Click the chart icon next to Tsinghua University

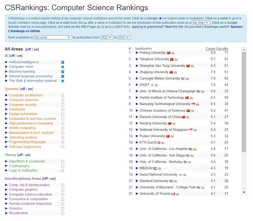pos(176,59)
